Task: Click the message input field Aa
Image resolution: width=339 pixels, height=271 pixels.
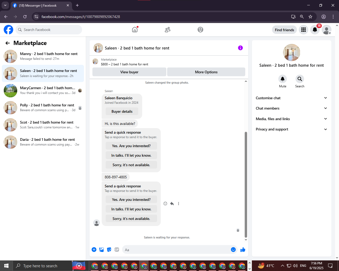Action: 176,250
